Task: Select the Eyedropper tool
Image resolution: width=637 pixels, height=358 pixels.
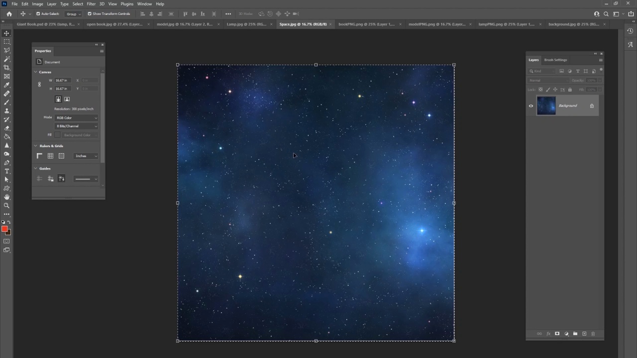Action: (x=6, y=85)
